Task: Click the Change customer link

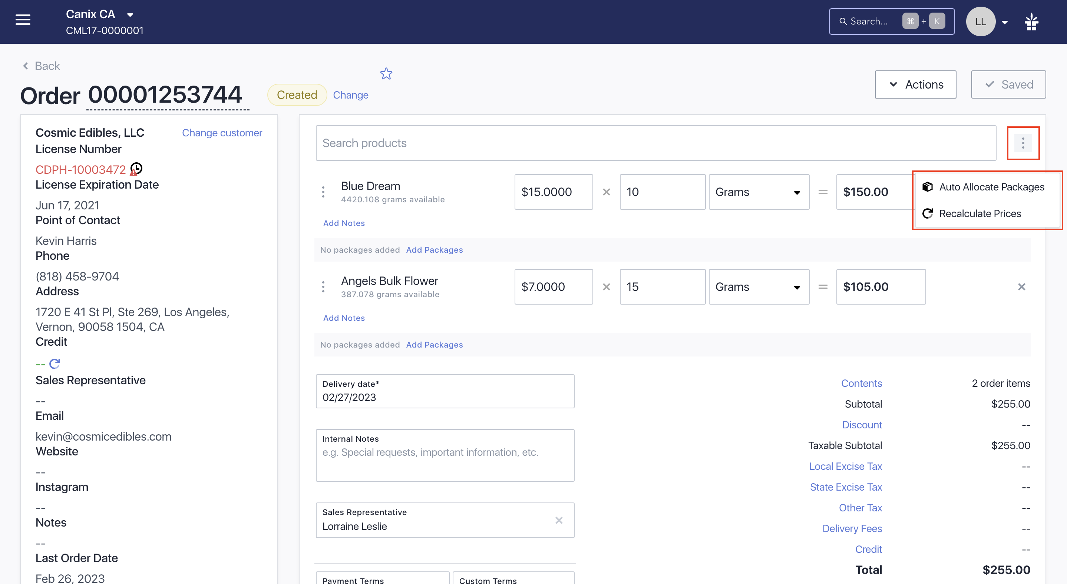Action: (x=222, y=133)
